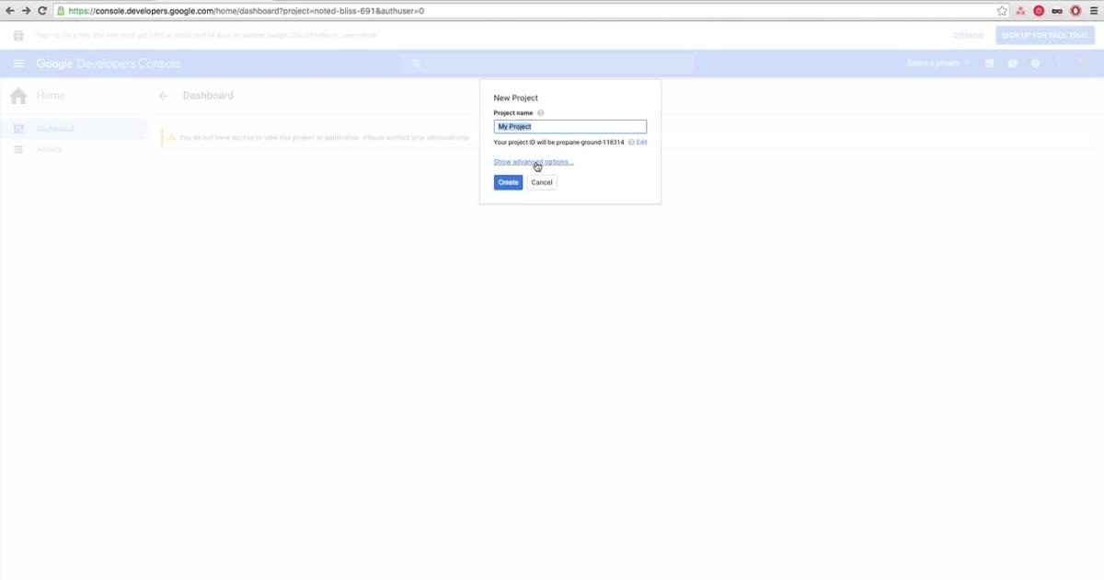The image size is (1104, 580).
Task: Reload the page in the browser
Action: (x=42, y=11)
